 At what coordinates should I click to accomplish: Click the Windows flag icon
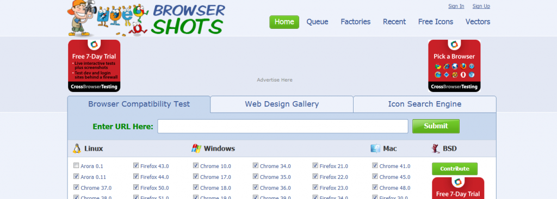[196, 148]
